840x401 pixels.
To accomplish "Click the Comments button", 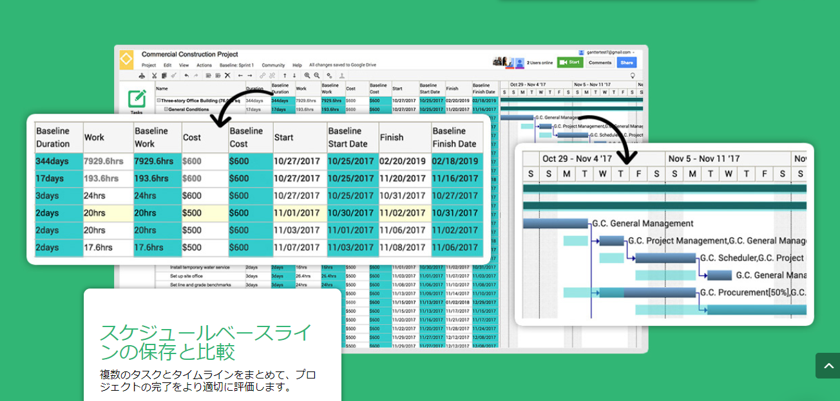I will pyautogui.click(x=600, y=62).
